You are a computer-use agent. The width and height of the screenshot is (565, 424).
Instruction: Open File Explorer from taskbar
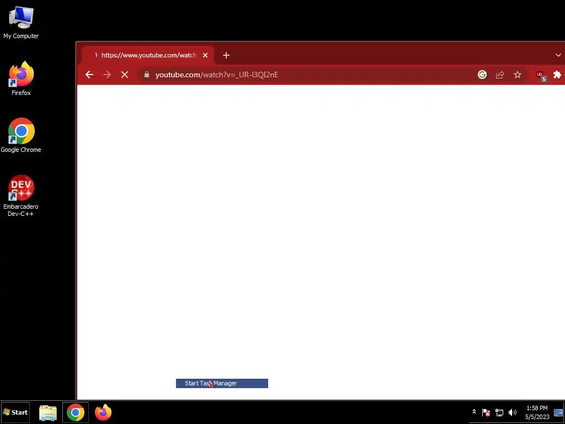click(x=48, y=412)
